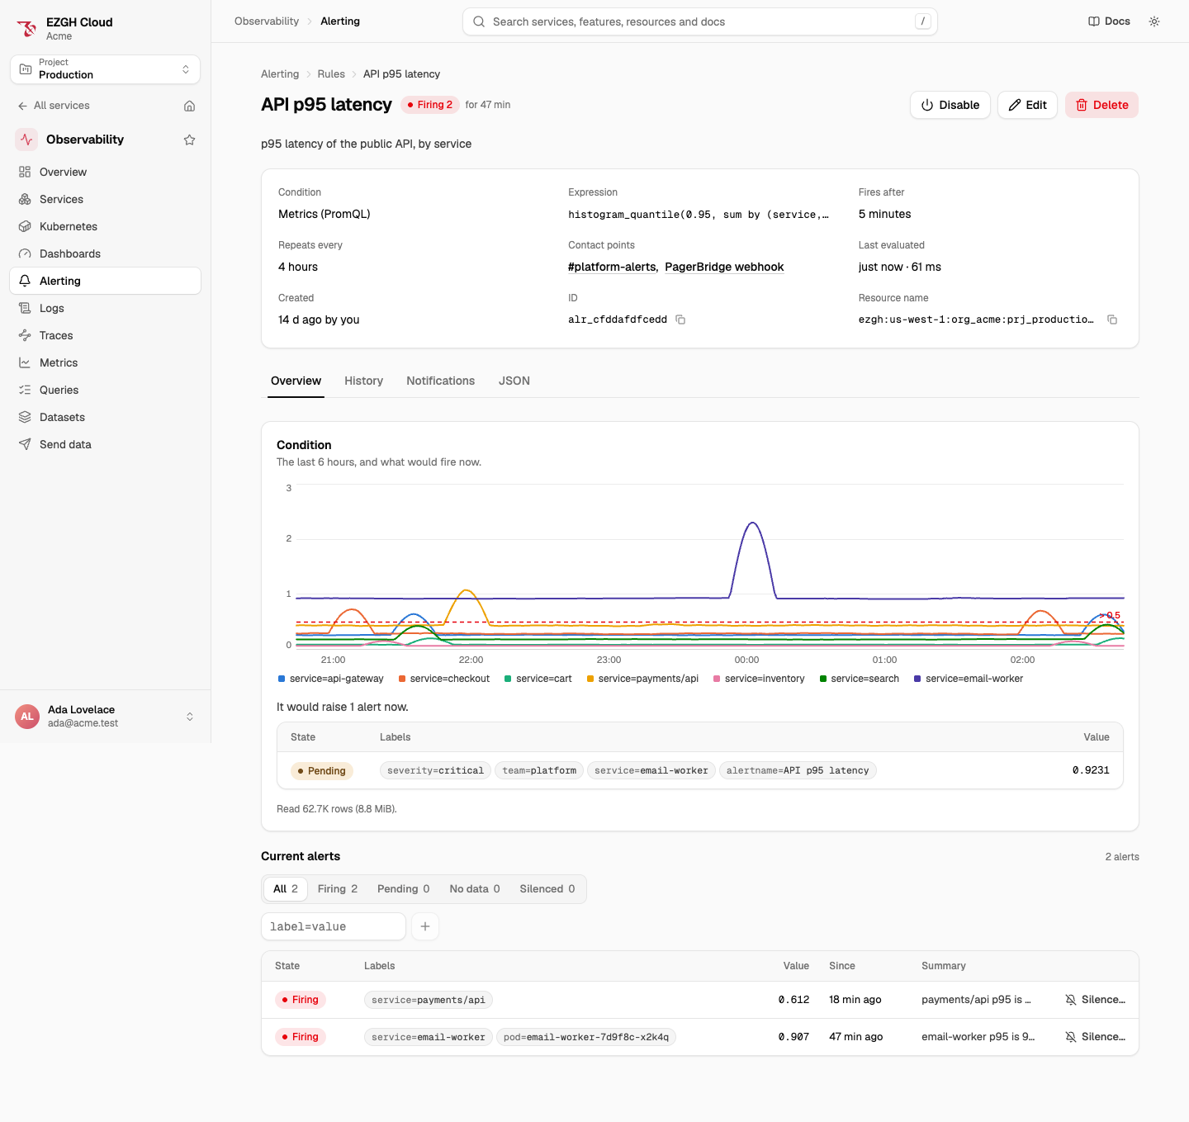This screenshot has height=1122, width=1189.
Task: Open the Queries section
Action: point(105,390)
